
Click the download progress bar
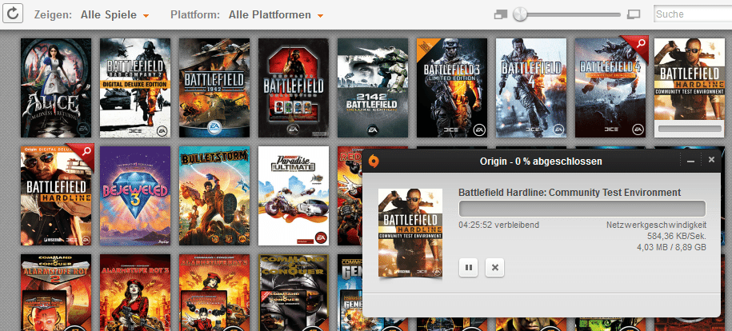pyautogui.click(x=582, y=209)
